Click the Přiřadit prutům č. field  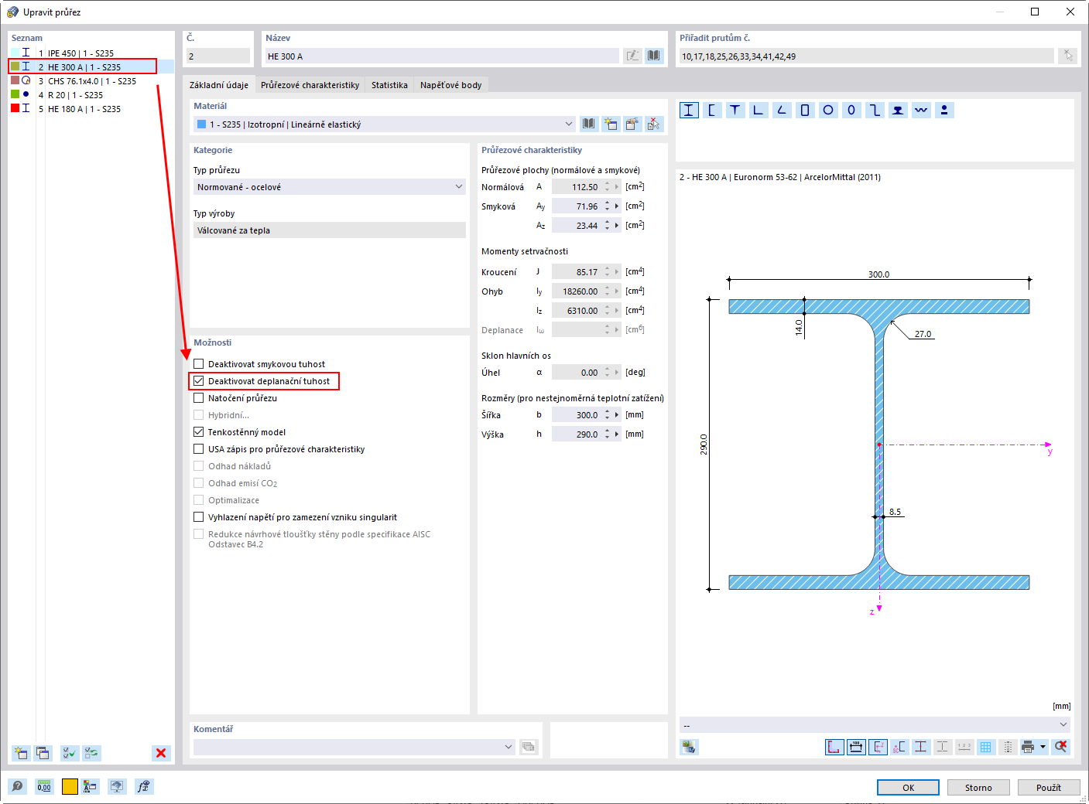[866, 56]
